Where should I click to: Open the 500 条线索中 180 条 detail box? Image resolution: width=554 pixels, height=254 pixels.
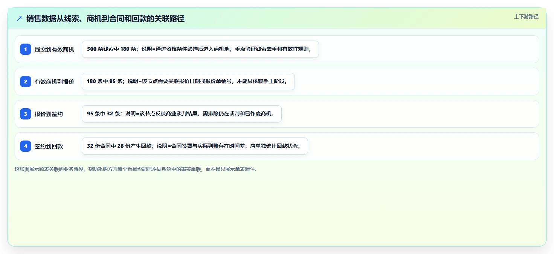click(200, 49)
